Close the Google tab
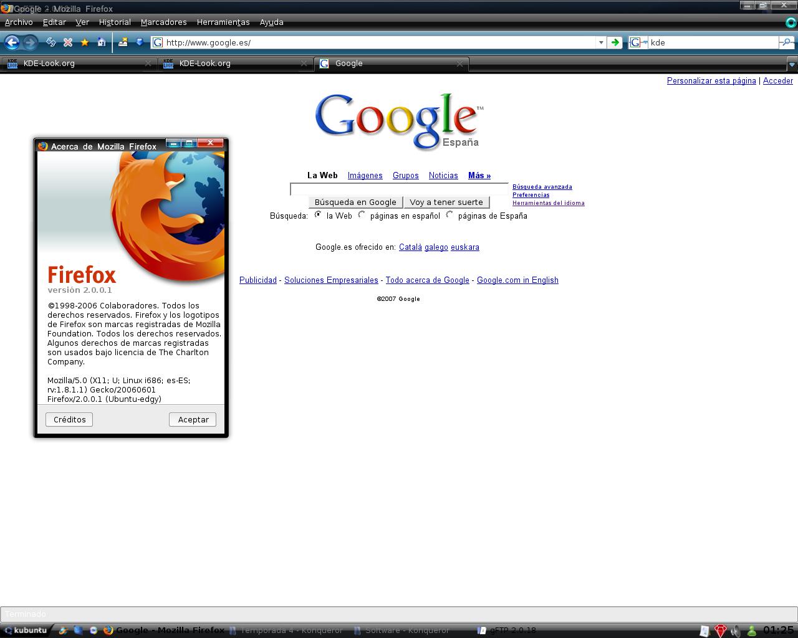Image resolution: width=798 pixels, height=638 pixels. coord(460,64)
